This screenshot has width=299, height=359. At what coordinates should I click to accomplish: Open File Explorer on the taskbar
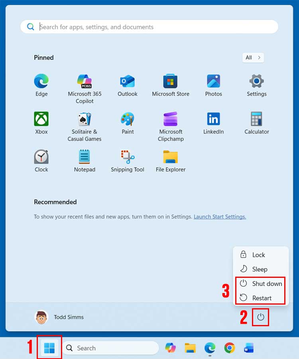pos(190,348)
